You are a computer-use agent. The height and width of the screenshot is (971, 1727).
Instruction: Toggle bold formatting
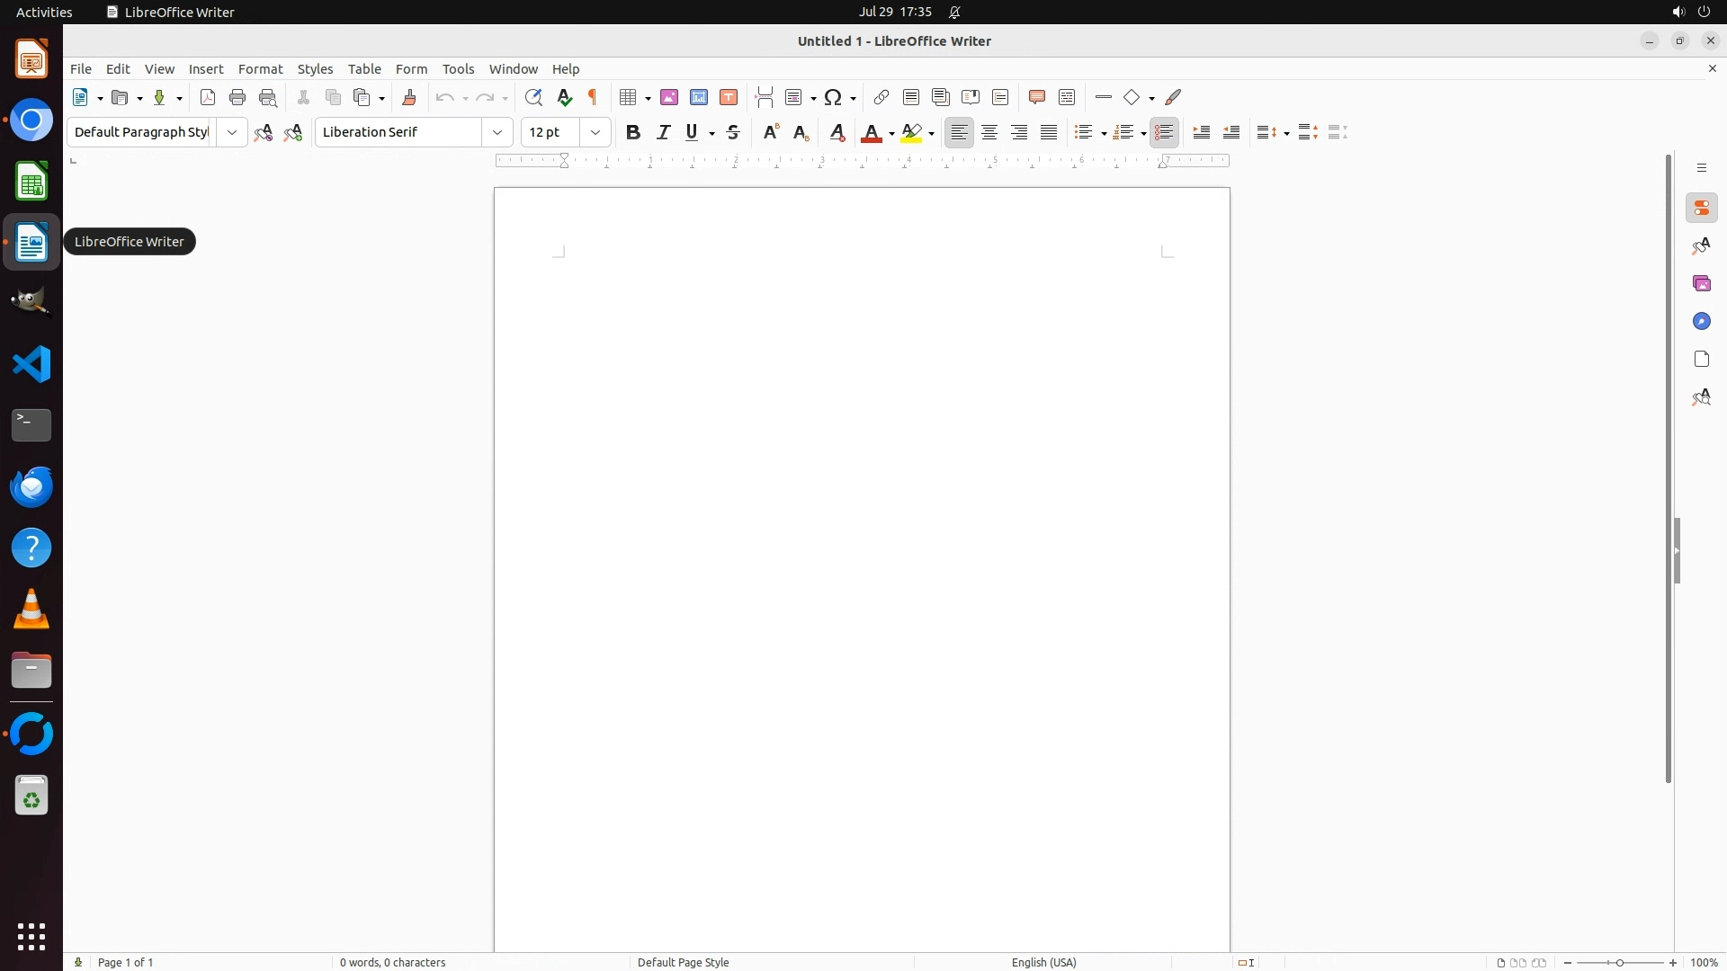point(633,133)
